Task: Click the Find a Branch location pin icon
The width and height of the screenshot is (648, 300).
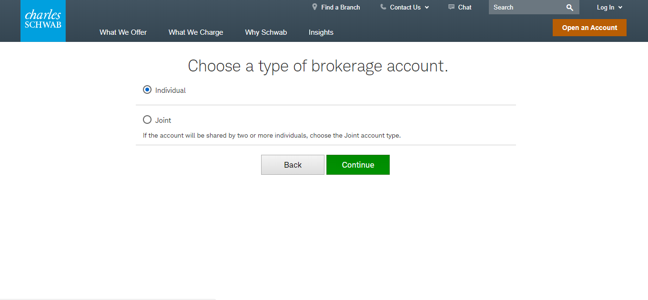Action: (x=314, y=7)
